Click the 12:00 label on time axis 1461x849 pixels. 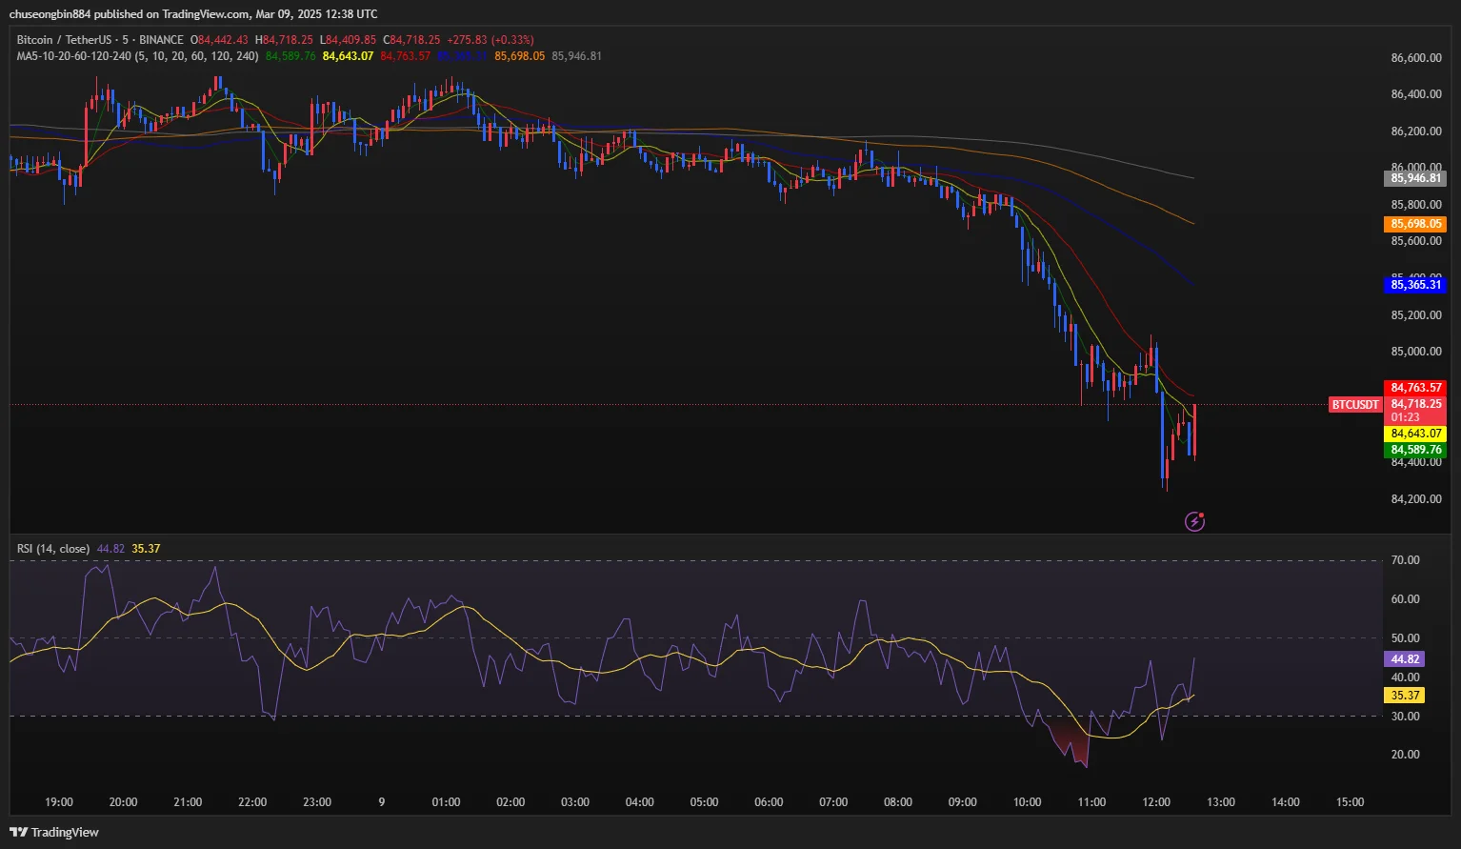[1155, 802]
